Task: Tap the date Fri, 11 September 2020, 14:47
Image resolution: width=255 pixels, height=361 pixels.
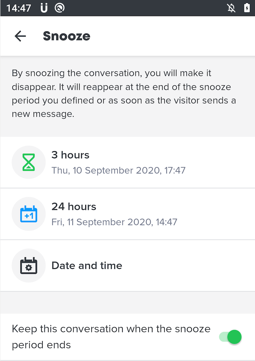Action: 115,222
